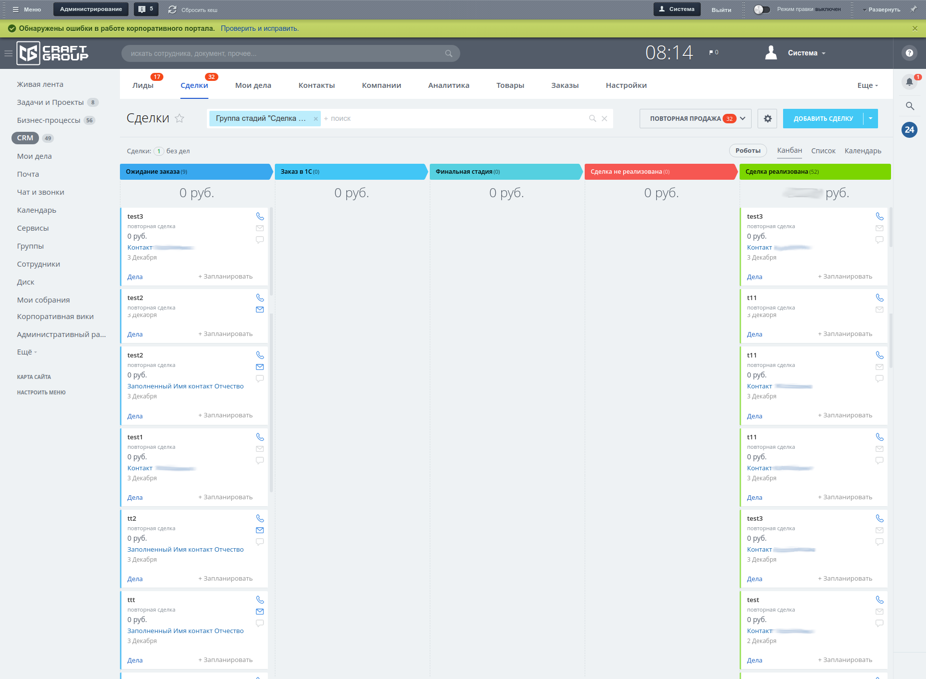Open the Bitrix24 round icon in right panel
Viewport: 926px width, 679px height.
point(910,130)
